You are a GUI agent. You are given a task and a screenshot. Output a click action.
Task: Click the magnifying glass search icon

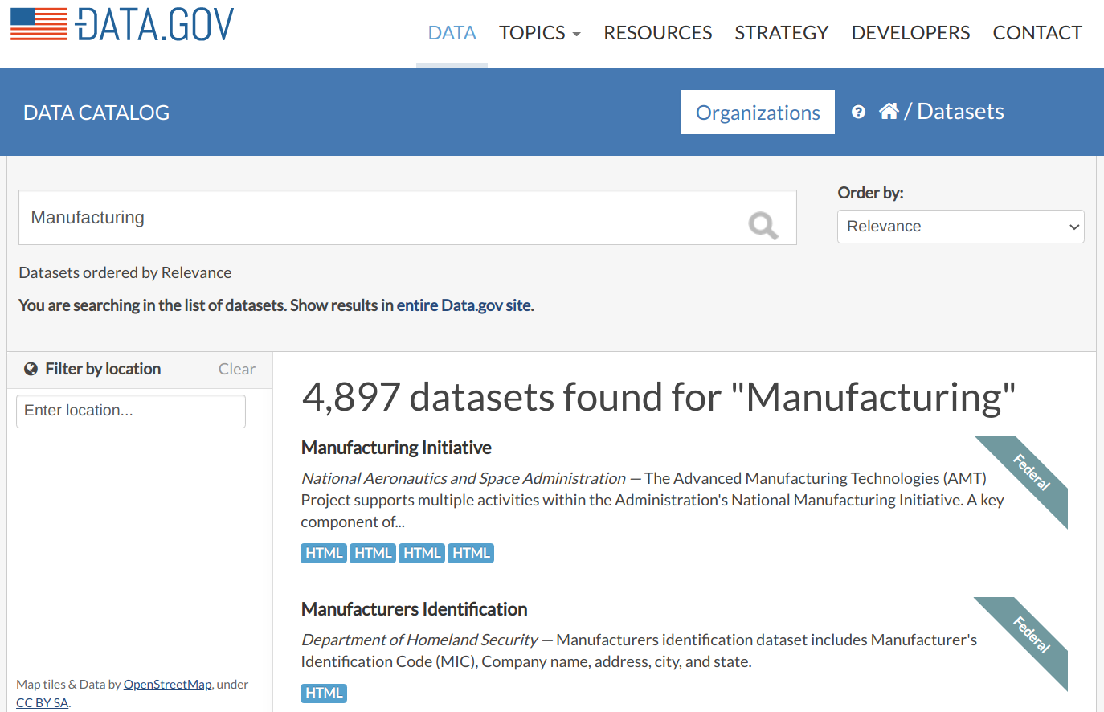click(763, 226)
